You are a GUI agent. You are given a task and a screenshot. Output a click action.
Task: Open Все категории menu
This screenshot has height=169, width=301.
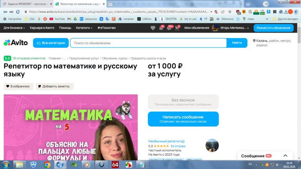[x=51, y=43]
